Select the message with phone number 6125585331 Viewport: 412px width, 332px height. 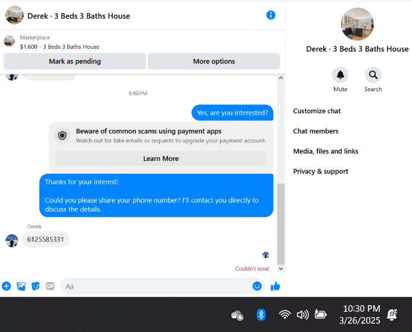45,239
